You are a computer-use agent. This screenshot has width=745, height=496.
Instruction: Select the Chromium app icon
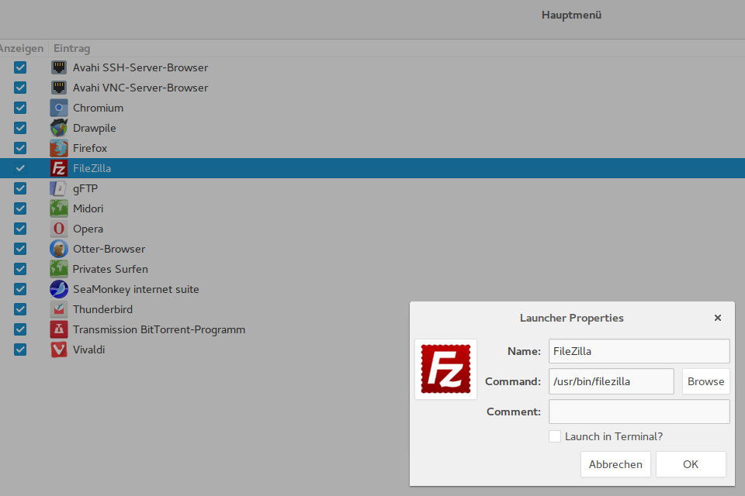[59, 108]
